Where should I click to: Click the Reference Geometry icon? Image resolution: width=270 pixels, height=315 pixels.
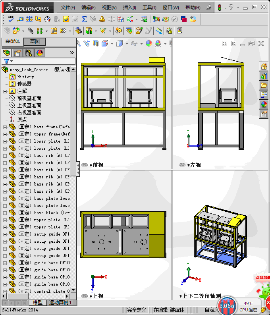(x=103, y=31)
